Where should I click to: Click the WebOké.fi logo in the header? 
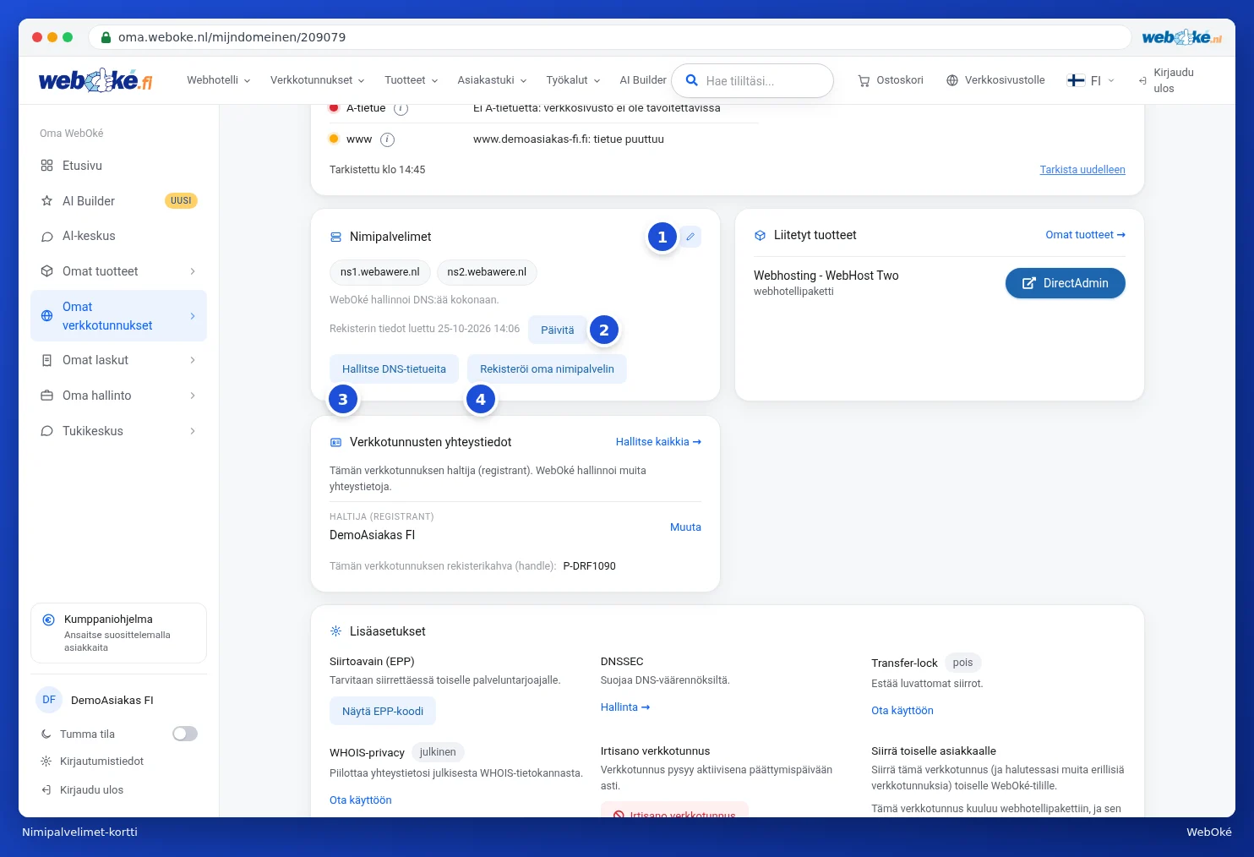click(95, 80)
